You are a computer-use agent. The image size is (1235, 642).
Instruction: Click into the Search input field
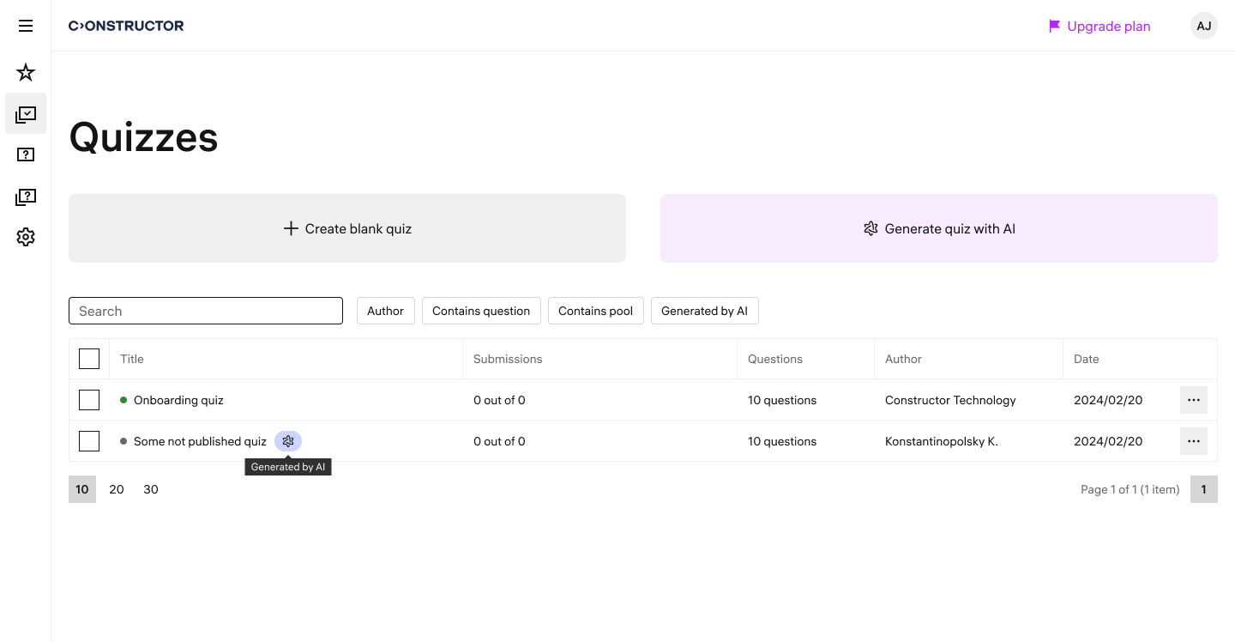click(x=206, y=311)
